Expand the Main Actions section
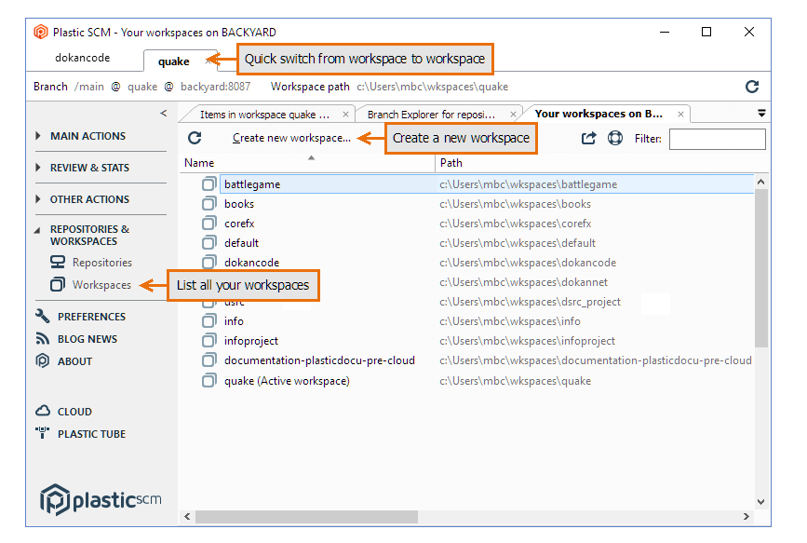This screenshot has width=807, height=543. 38,136
